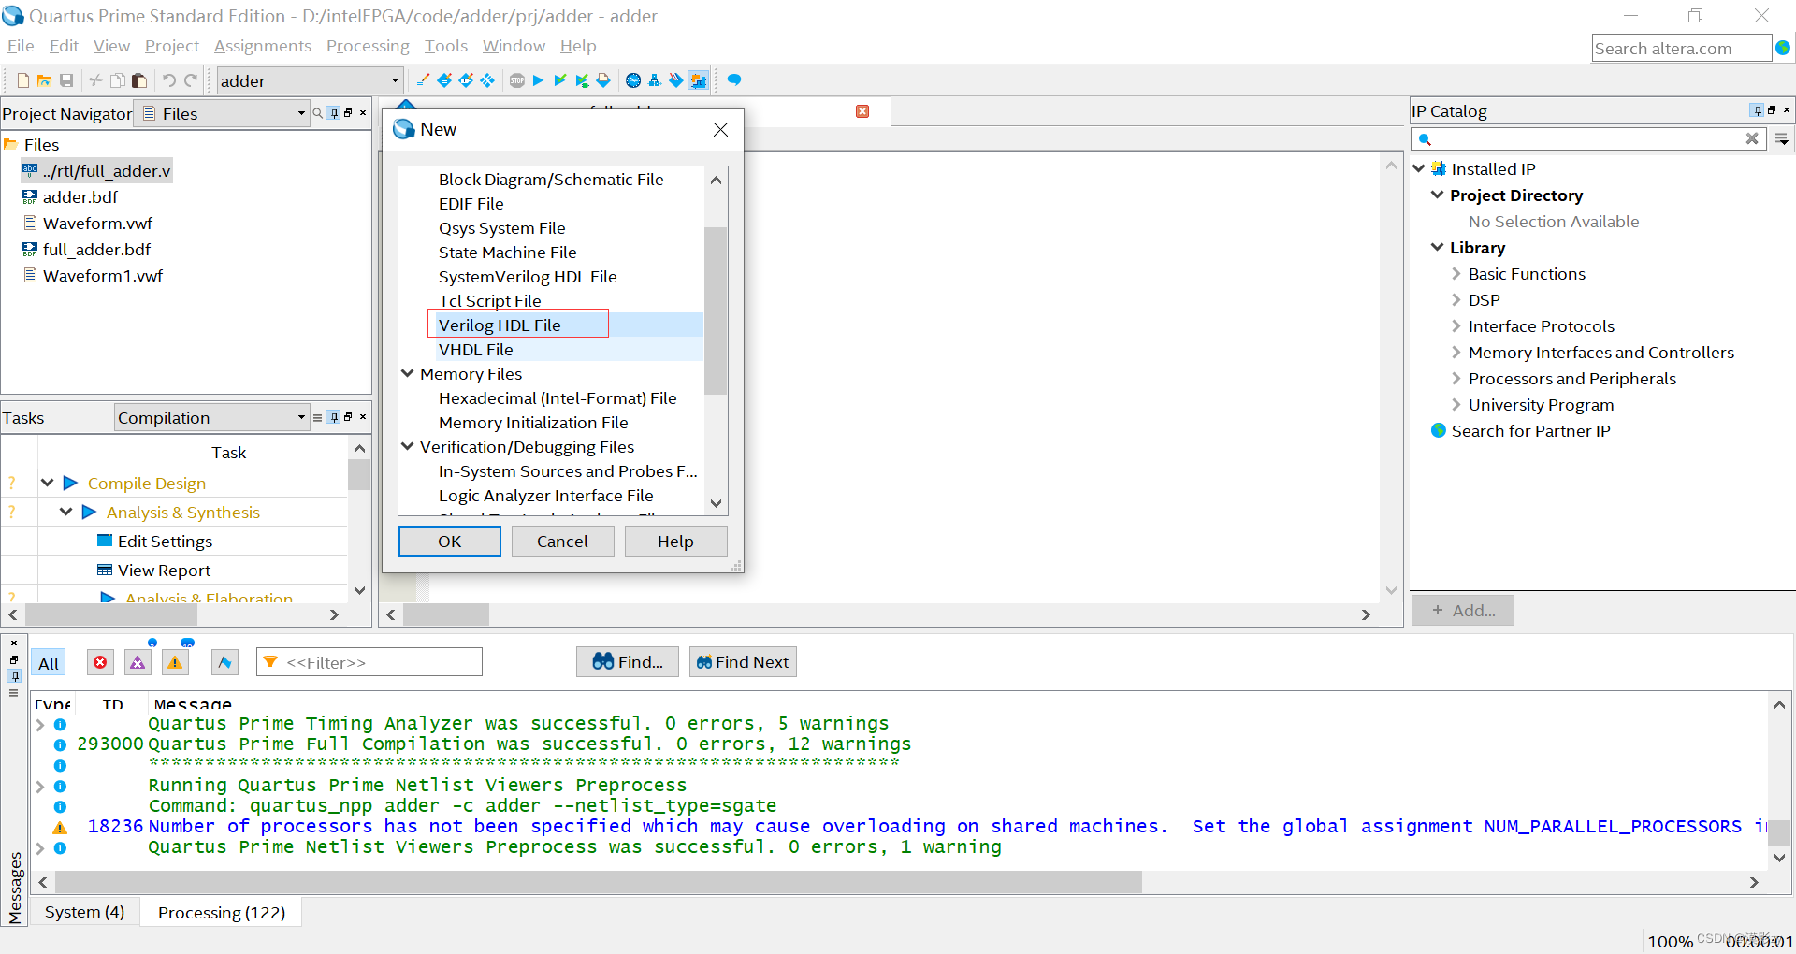Image resolution: width=1796 pixels, height=954 pixels.
Task: Click the Search altera.com input field
Action: coord(1681,48)
